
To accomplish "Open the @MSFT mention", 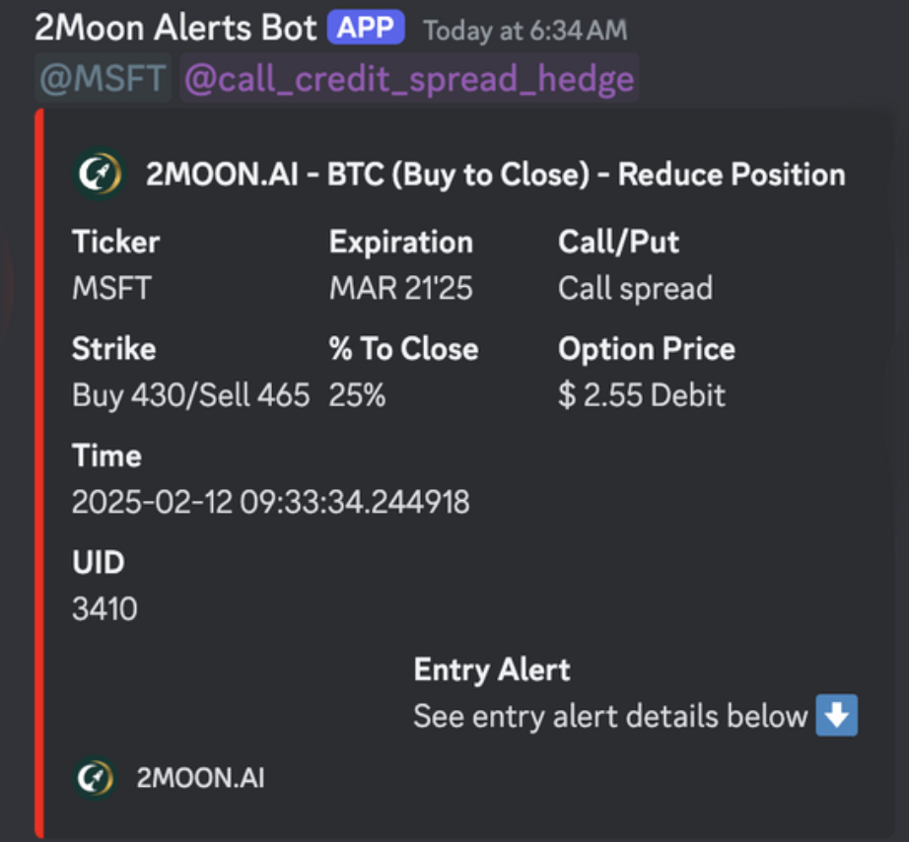I will coord(103,79).
